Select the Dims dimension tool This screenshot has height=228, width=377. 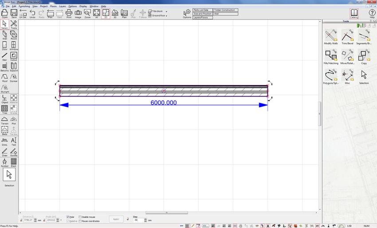point(4,142)
